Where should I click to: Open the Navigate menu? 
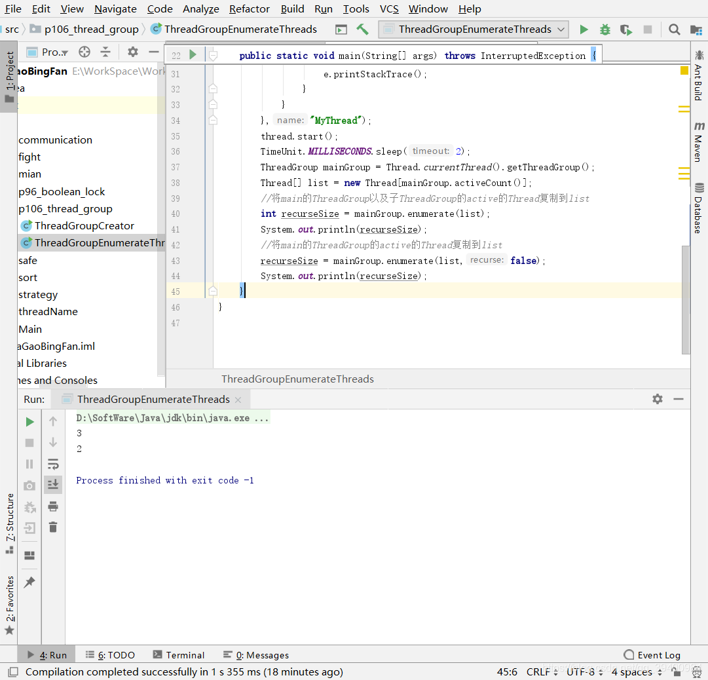(115, 9)
